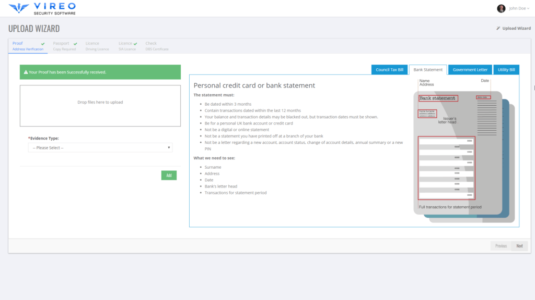Click the Add button
Viewport: 535px width, 300px height.
click(x=169, y=175)
